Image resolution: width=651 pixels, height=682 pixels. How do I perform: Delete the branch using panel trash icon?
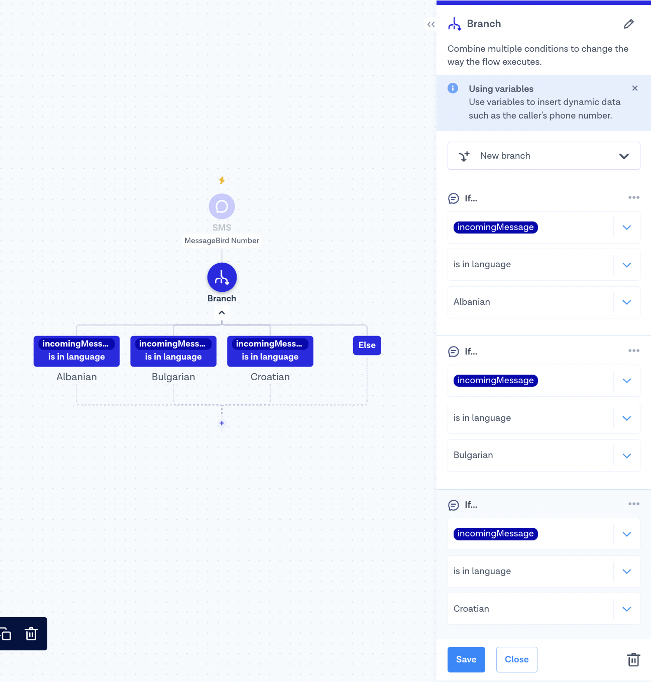[x=633, y=659]
